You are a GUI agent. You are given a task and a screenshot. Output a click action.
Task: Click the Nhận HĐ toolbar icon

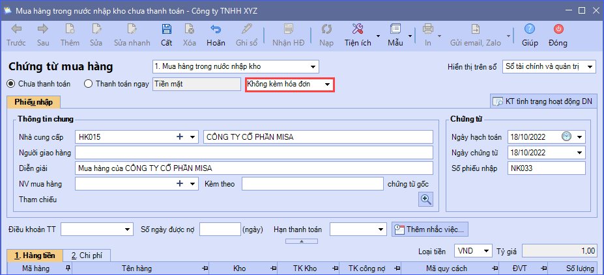(x=288, y=29)
